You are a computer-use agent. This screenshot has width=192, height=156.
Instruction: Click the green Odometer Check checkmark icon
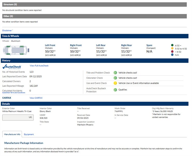pos(115,78)
